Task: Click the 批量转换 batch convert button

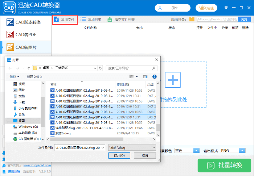Action: pos(224,165)
